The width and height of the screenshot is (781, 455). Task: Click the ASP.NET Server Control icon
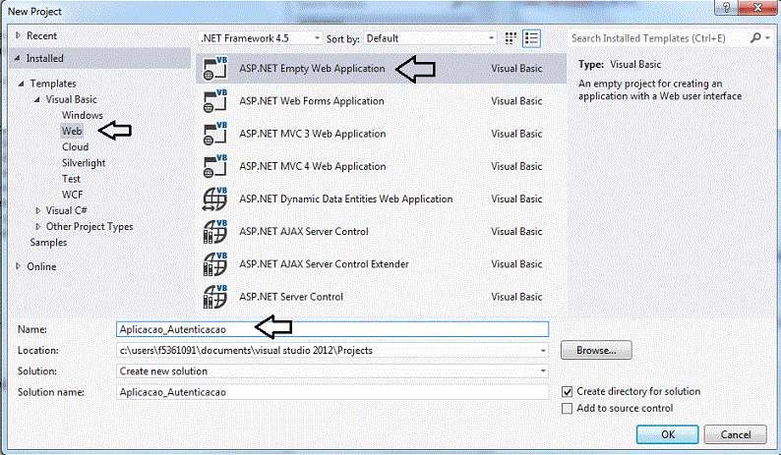(x=215, y=297)
